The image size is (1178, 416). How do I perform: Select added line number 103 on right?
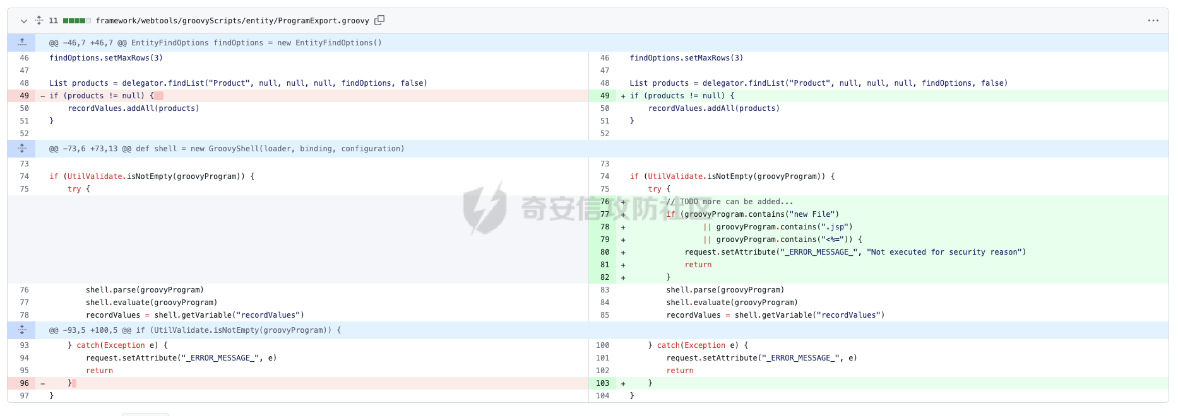[x=602, y=383]
